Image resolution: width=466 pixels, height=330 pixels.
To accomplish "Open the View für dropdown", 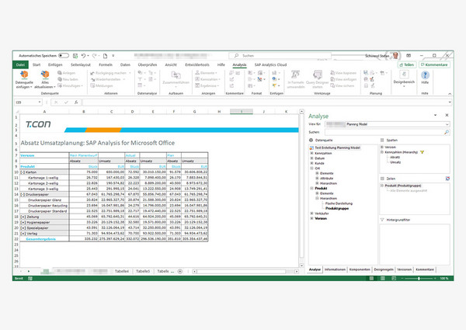I will (447, 124).
